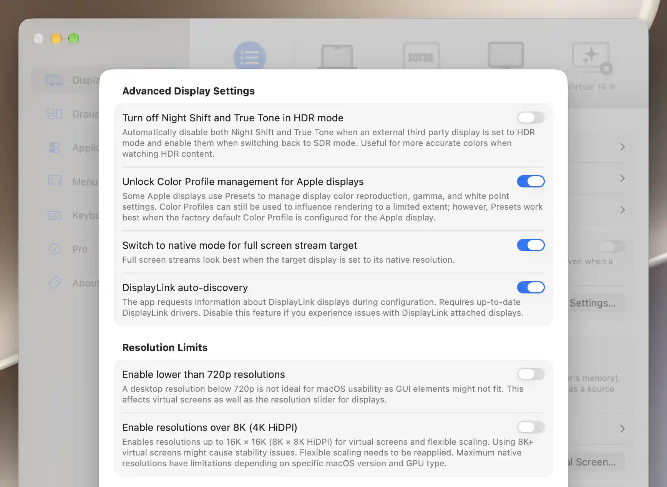Screen dimensions: 667x487
Task: Expand the bottom chevron row in background
Action: [x=622, y=429]
